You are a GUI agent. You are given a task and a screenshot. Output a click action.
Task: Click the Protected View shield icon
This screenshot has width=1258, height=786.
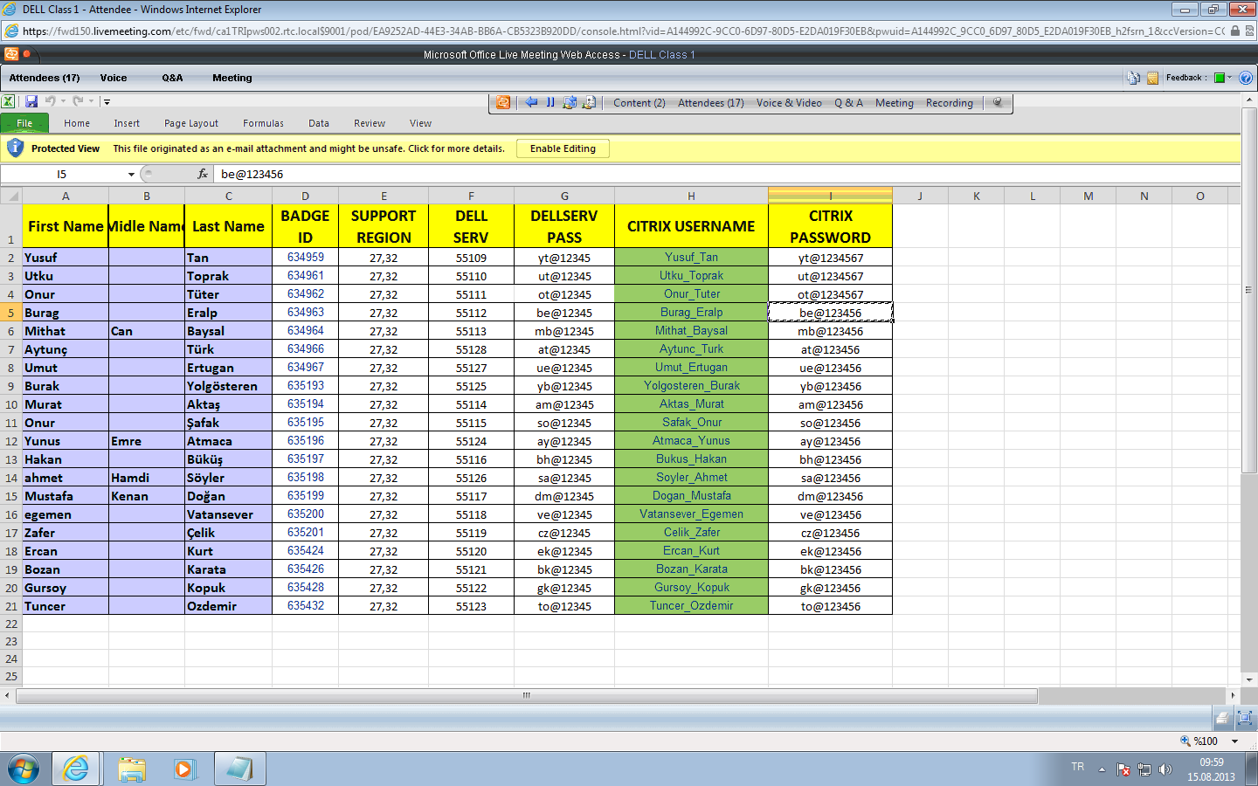pyautogui.click(x=15, y=148)
